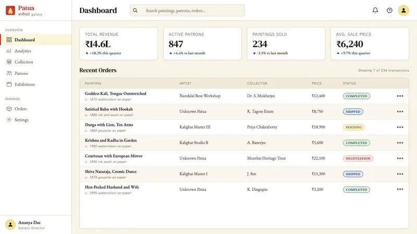Go to Dashboard in sidebar

coord(35,40)
